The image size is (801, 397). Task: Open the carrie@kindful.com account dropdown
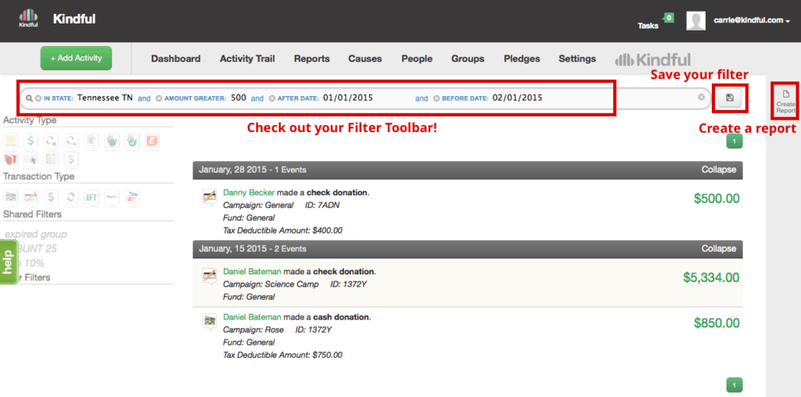click(x=752, y=20)
